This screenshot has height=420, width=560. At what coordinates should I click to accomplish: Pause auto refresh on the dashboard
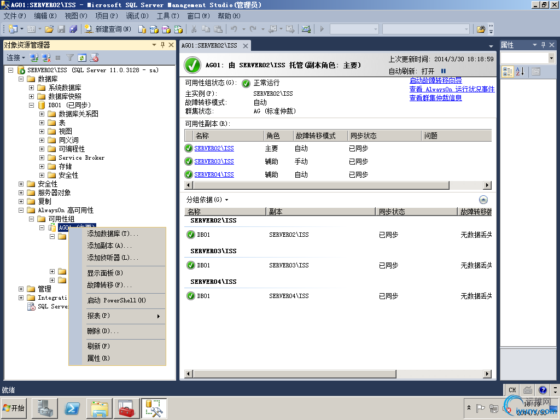pyautogui.click(x=443, y=71)
